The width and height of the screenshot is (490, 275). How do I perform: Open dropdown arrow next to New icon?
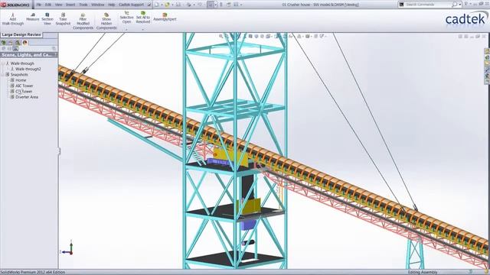coord(162,5)
